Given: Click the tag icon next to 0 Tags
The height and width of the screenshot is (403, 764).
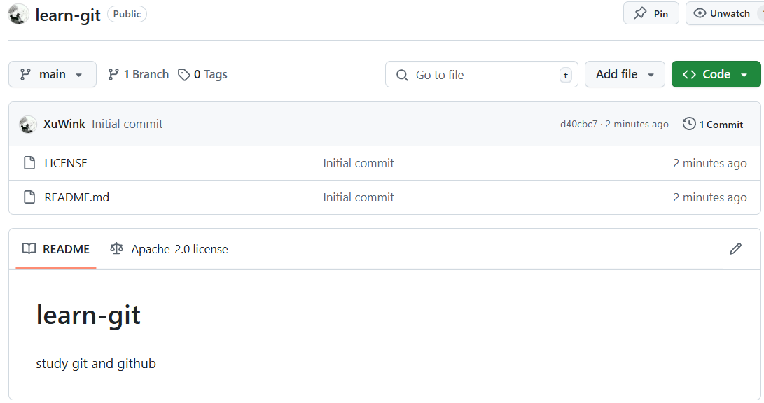Looking at the screenshot, I should coord(183,74).
